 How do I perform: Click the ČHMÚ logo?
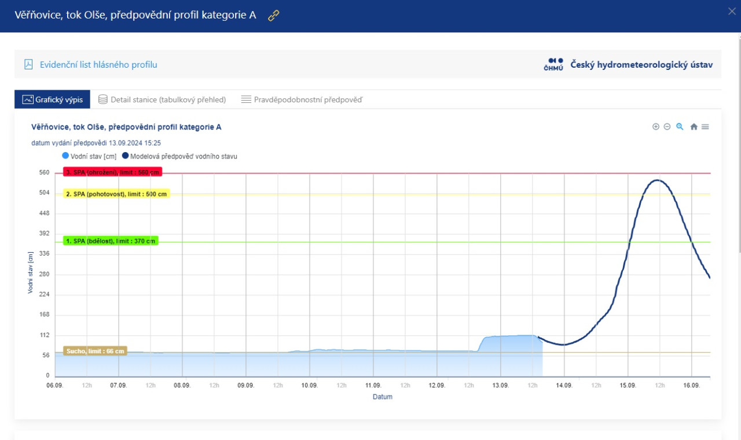click(553, 65)
